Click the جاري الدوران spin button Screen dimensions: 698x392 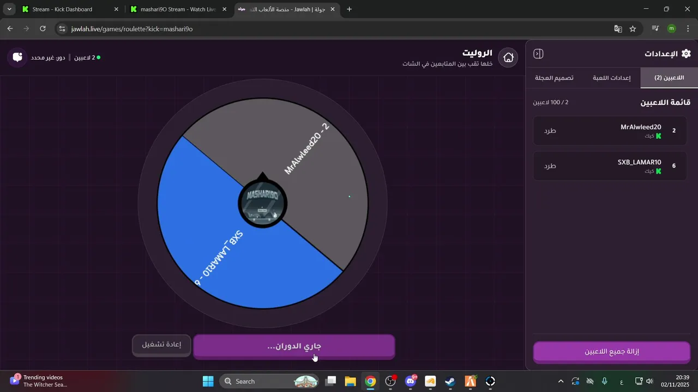tap(294, 347)
